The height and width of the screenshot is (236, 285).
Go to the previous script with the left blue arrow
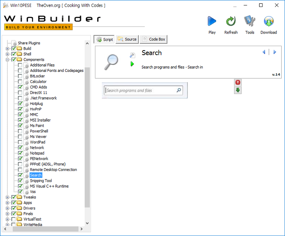264,52
